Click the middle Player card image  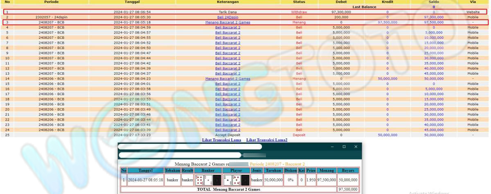[236, 180]
